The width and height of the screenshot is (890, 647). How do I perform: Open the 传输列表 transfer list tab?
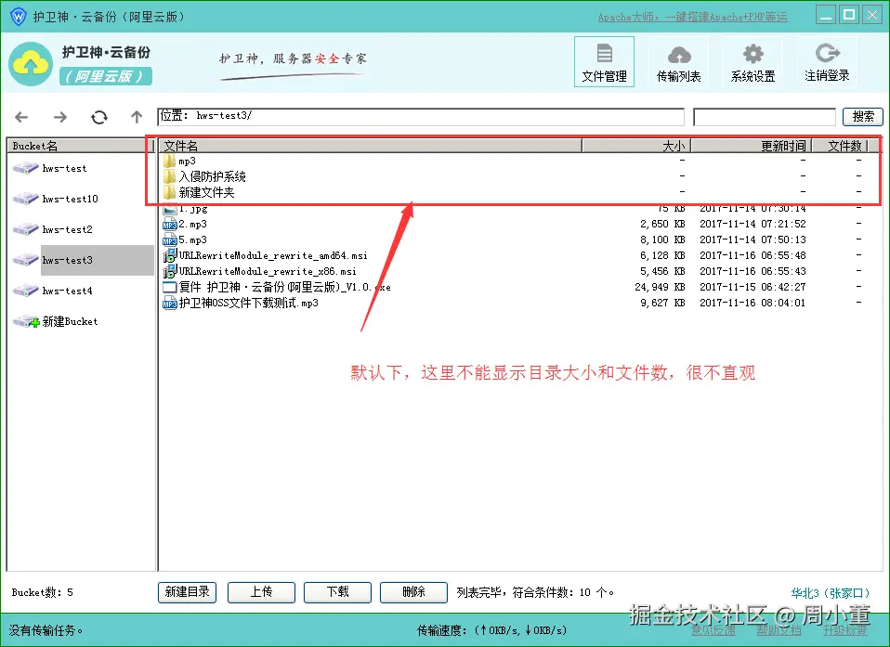coord(678,62)
